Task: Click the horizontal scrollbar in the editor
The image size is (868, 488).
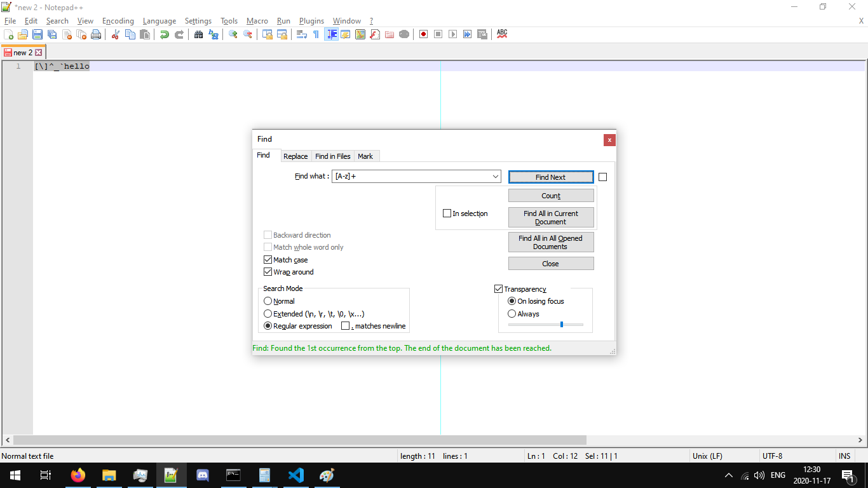Action: coord(299,440)
